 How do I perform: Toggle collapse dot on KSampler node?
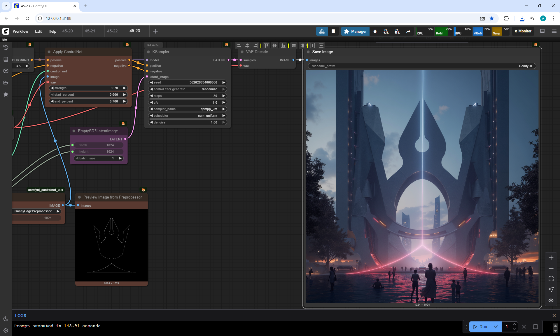click(x=148, y=52)
